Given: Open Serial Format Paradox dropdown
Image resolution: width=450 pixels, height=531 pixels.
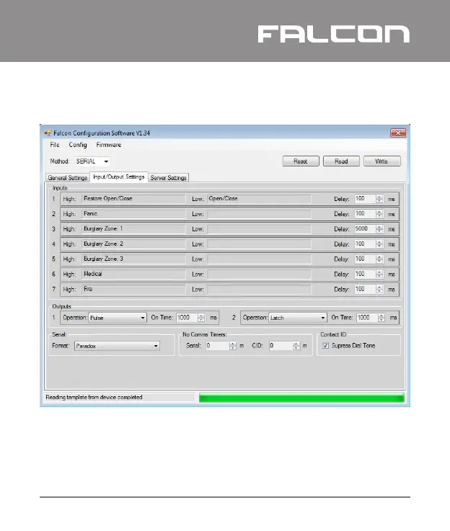Looking at the screenshot, I should (117, 346).
